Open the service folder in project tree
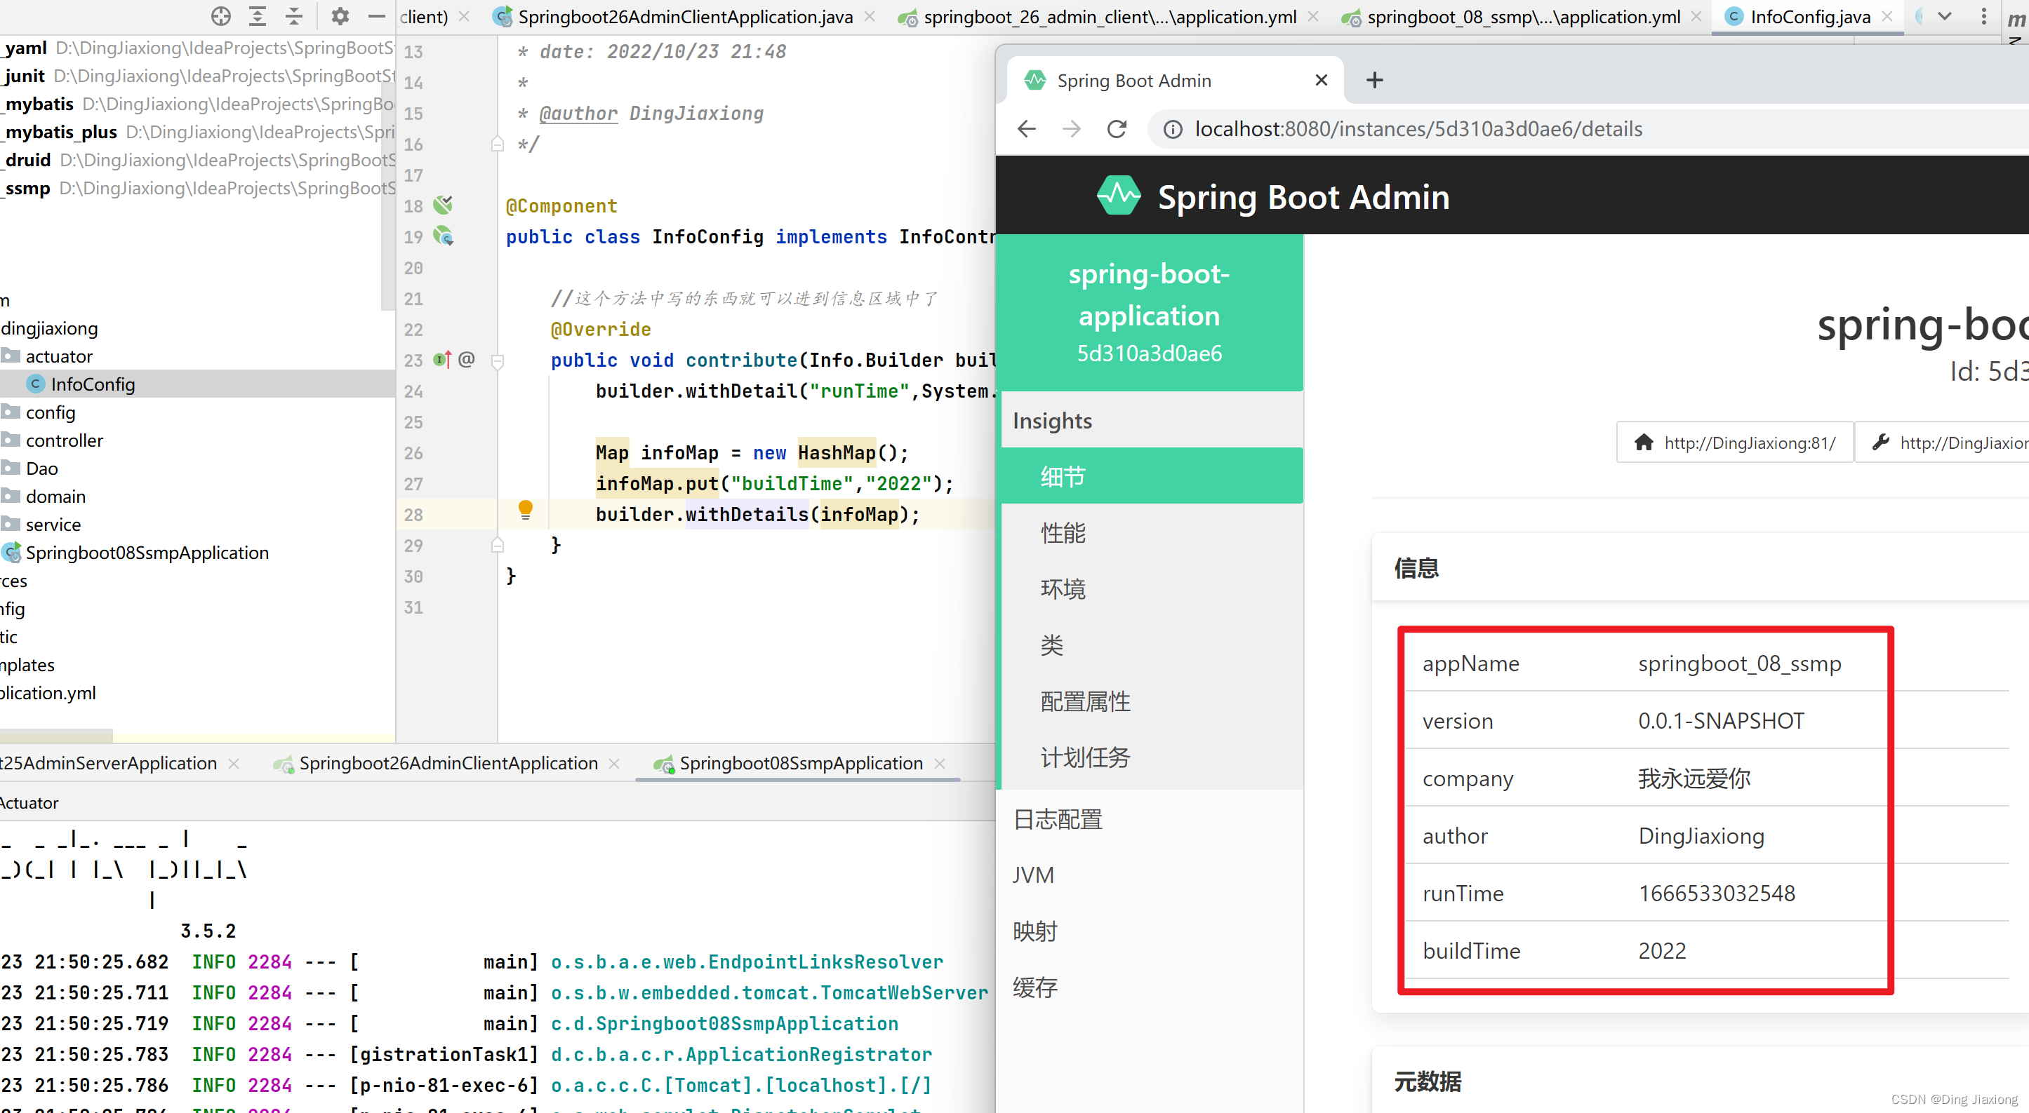Viewport: 2029px width, 1113px height. (x=53, y=524)
